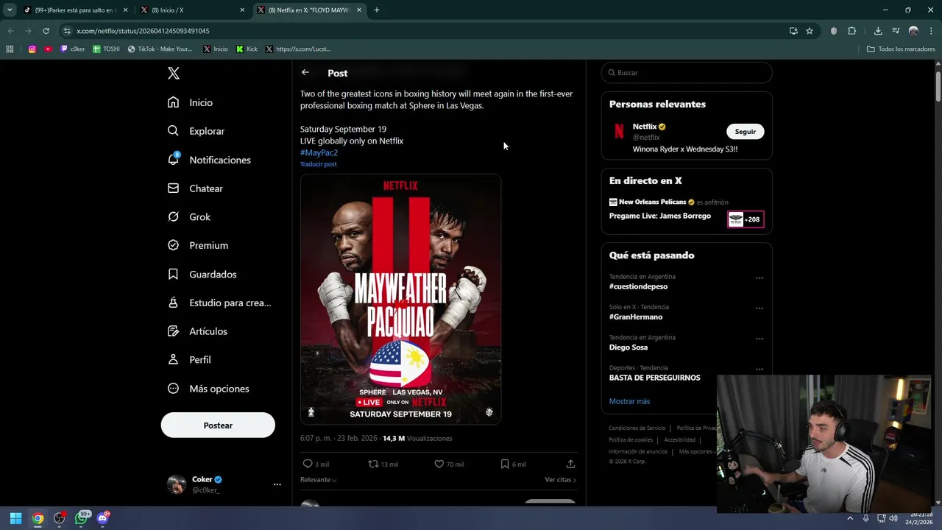This screenshot has height=530, width=942.
Task: Open the tab search dropdown arrow
Action: tap(10, 10)
